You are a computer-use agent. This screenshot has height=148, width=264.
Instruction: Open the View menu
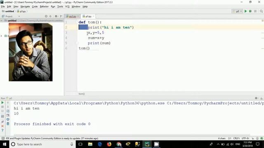(16, 7)
